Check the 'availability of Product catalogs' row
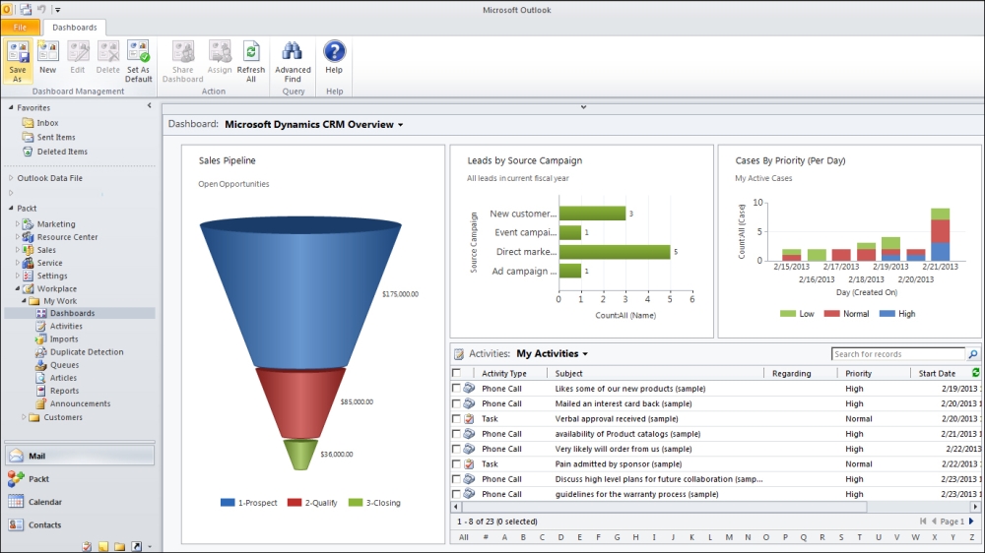The image size is (985, 553). pyautogui.click(x=457, y=434)
